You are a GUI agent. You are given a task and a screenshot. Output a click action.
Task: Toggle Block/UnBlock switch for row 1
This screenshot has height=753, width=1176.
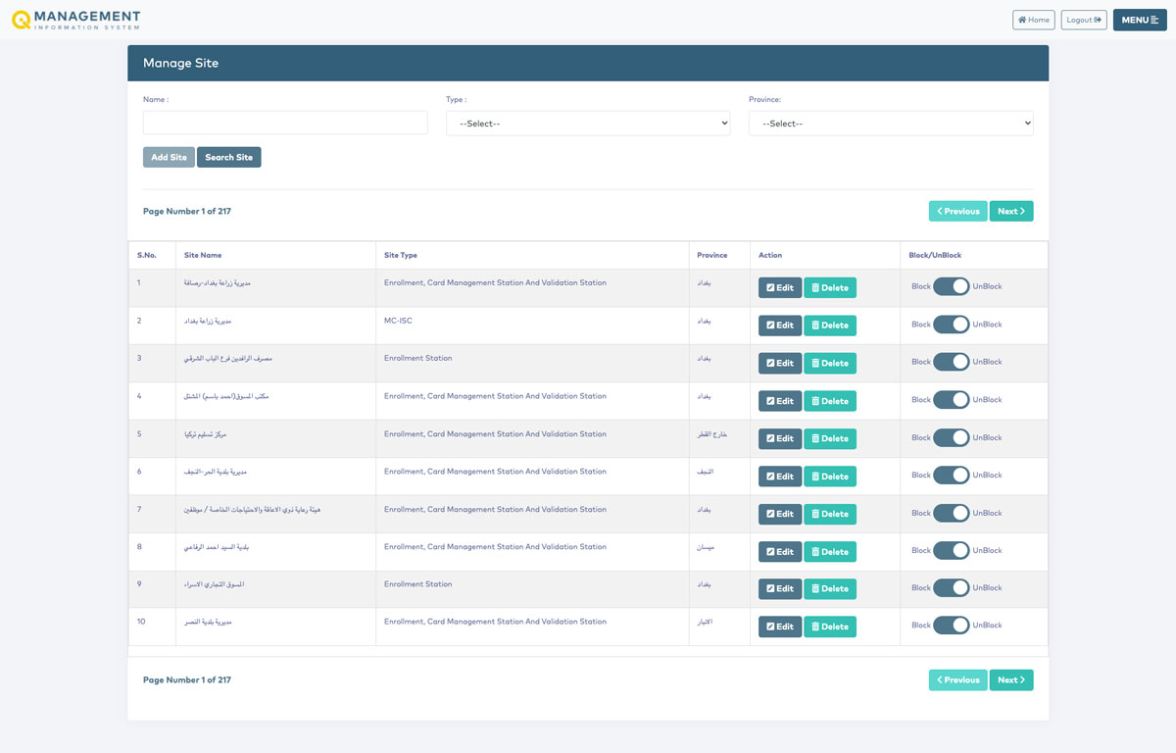951,286
